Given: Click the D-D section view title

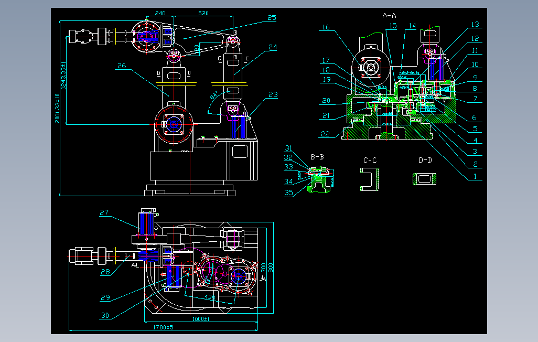Looking at the screenshot, I should pyautogui.click(x=425, y=160).
